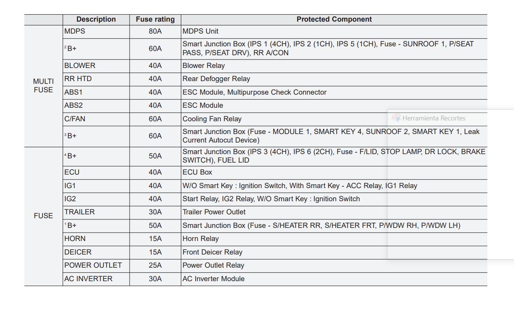Select the POWER OUTLET description cell

pyautogui.click(x=93, y=265)
